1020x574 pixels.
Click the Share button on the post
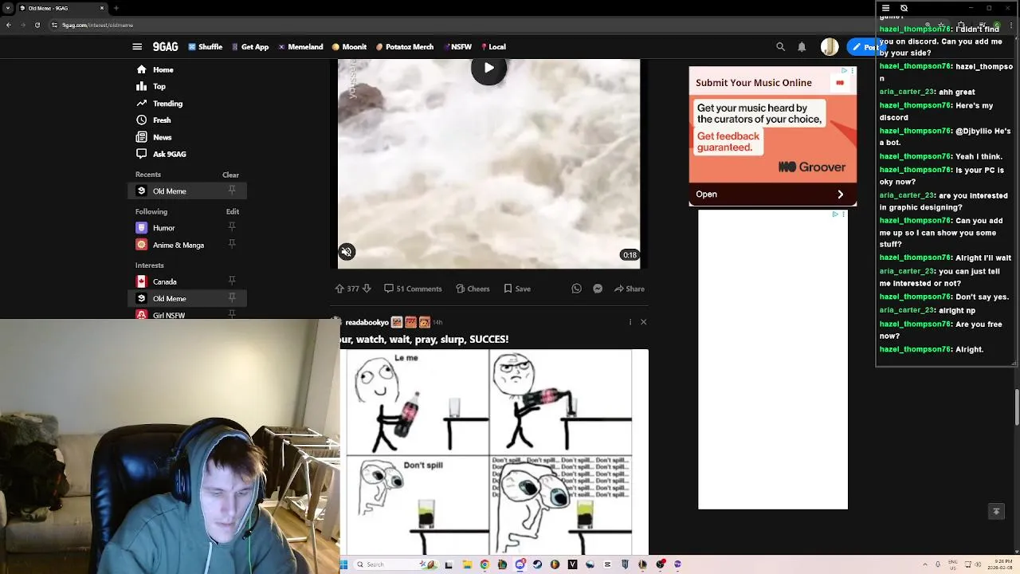630,289
